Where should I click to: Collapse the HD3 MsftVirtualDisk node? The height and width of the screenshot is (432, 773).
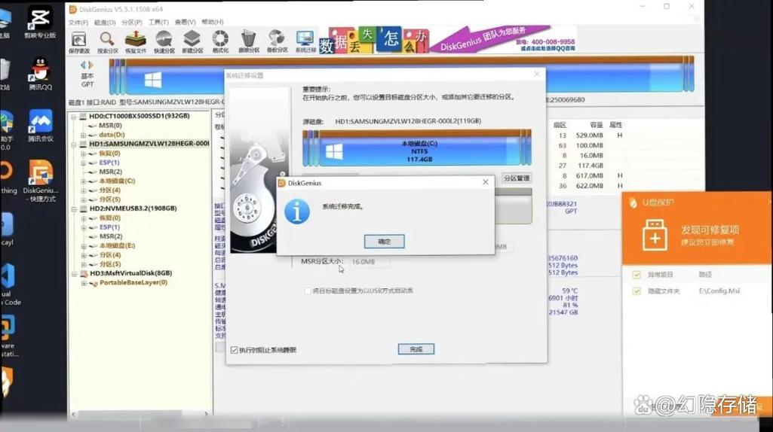coord(73,273)
